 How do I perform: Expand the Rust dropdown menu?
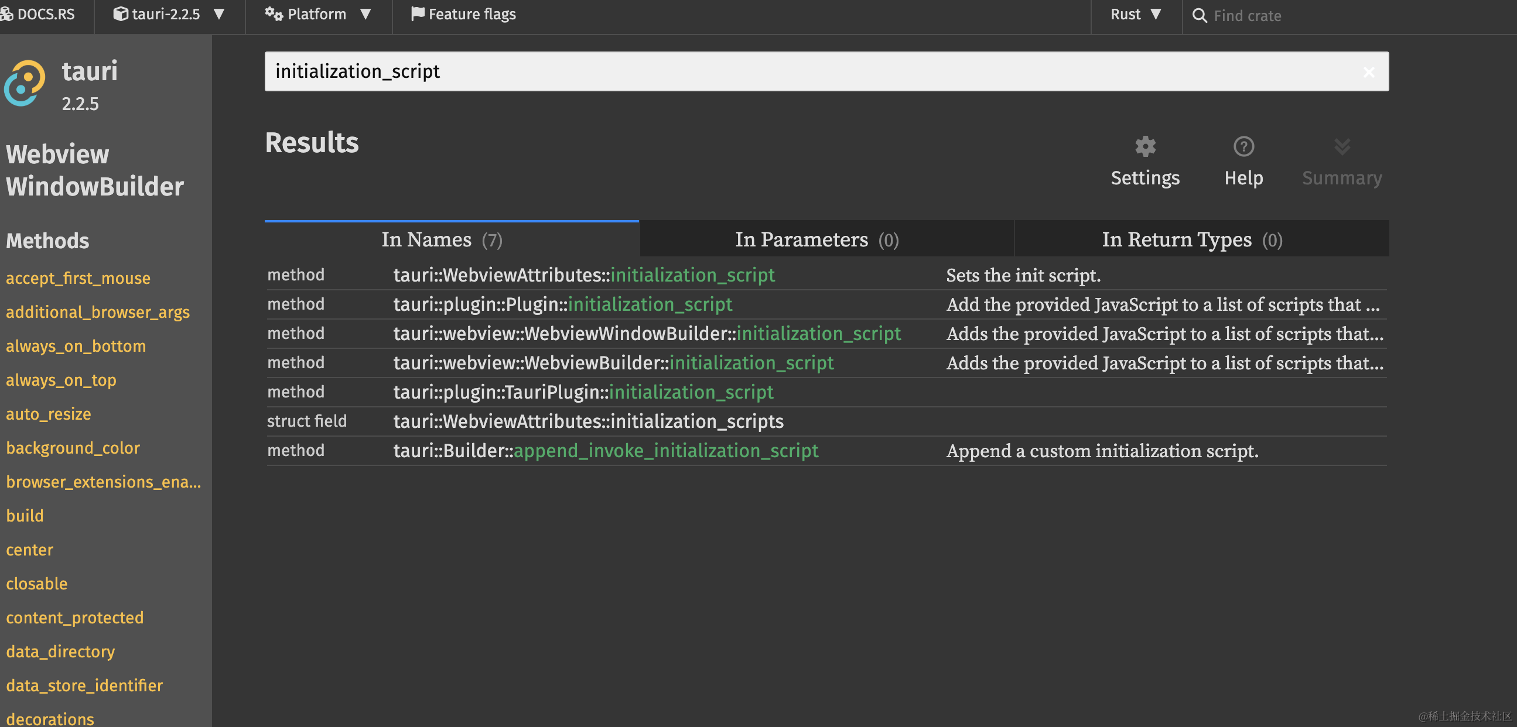1135,14
